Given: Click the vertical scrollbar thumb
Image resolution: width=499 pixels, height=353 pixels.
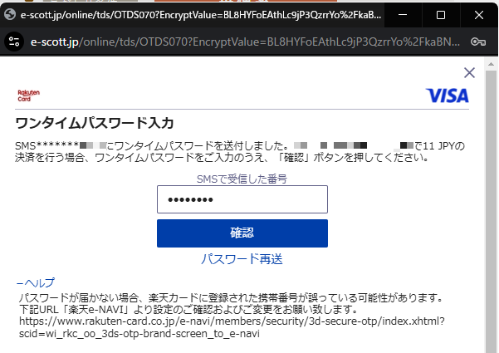Looking at the screenshot, I should pyautogui.click(x=491, y=210).
